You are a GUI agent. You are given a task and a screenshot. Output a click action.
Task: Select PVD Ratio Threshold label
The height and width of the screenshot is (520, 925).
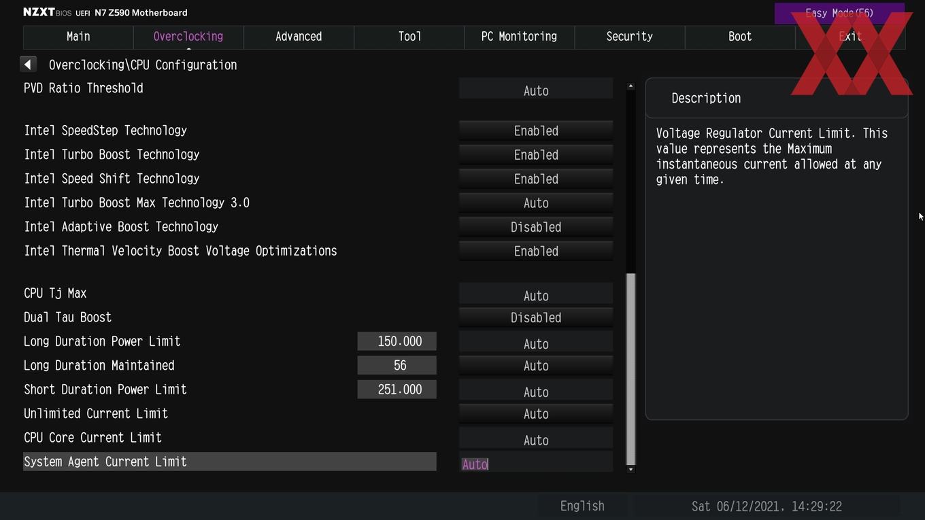pos(84,88)
